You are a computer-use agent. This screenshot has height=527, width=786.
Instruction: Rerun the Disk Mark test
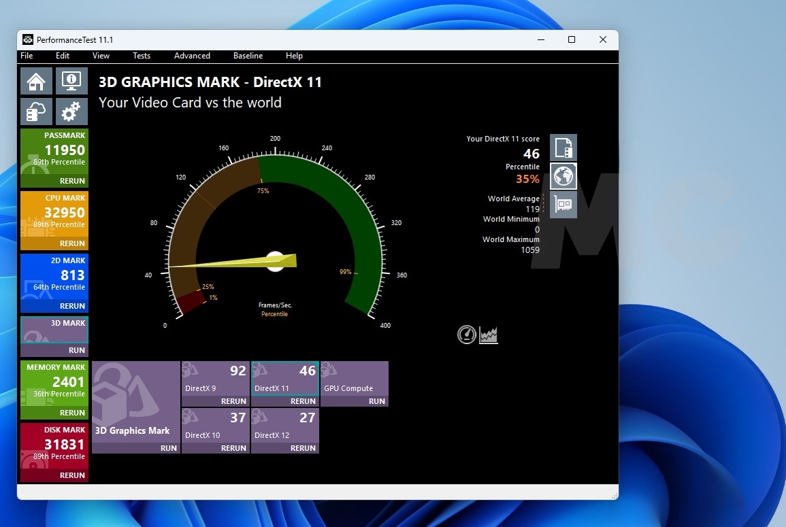pos(72,475)
